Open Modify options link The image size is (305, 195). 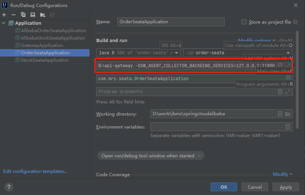click(257, 40)
